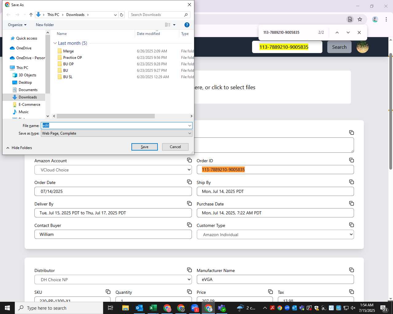This screenshot has width=393, height=314.
Task: Open the Organize menu in Save As
Action: pos(17,25)
